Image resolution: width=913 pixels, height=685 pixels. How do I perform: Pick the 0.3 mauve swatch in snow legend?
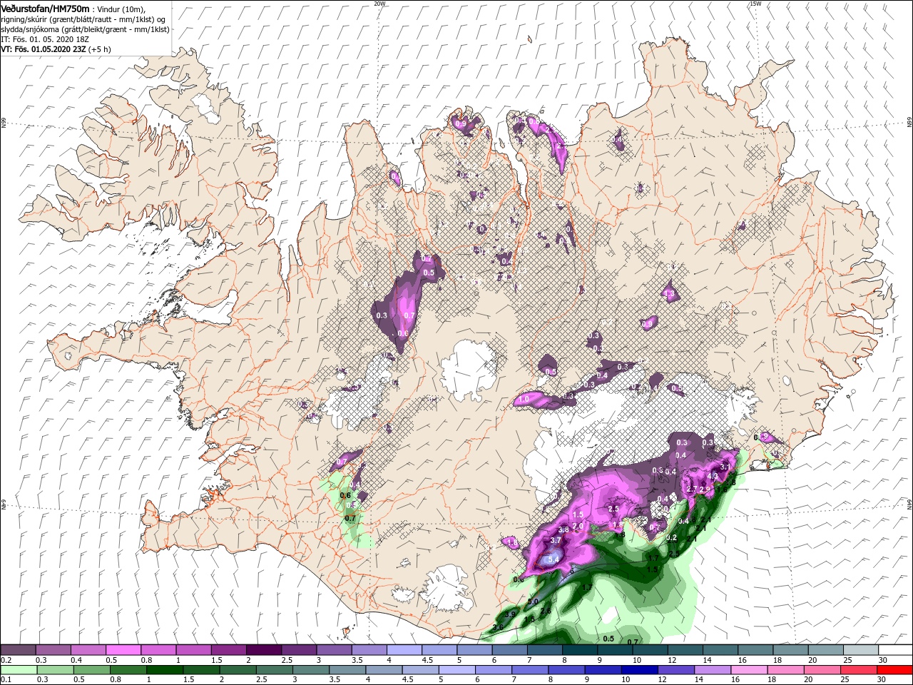(53, 650)
